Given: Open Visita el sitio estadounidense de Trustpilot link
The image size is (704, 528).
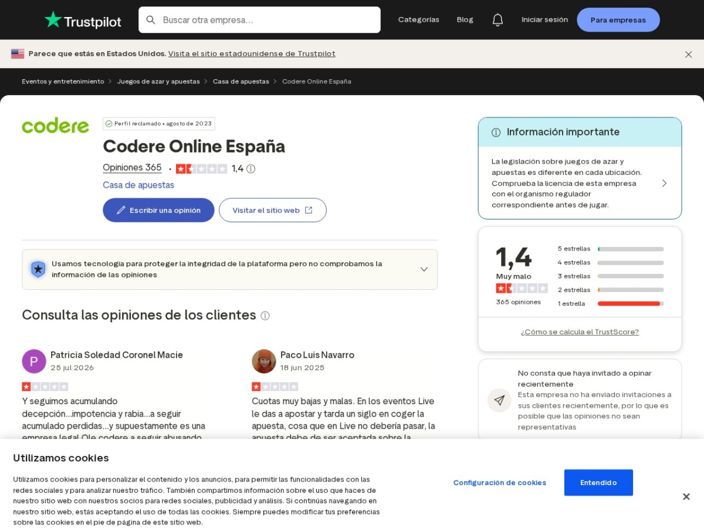Looking at the screenshot, I should (252, 53).
